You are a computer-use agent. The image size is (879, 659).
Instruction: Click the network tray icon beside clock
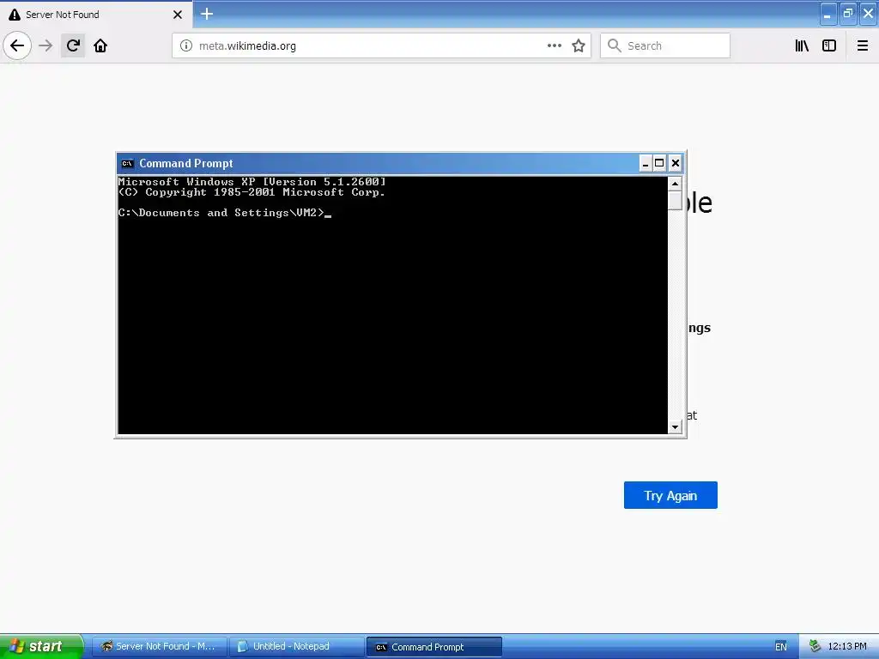pos(815,647)
